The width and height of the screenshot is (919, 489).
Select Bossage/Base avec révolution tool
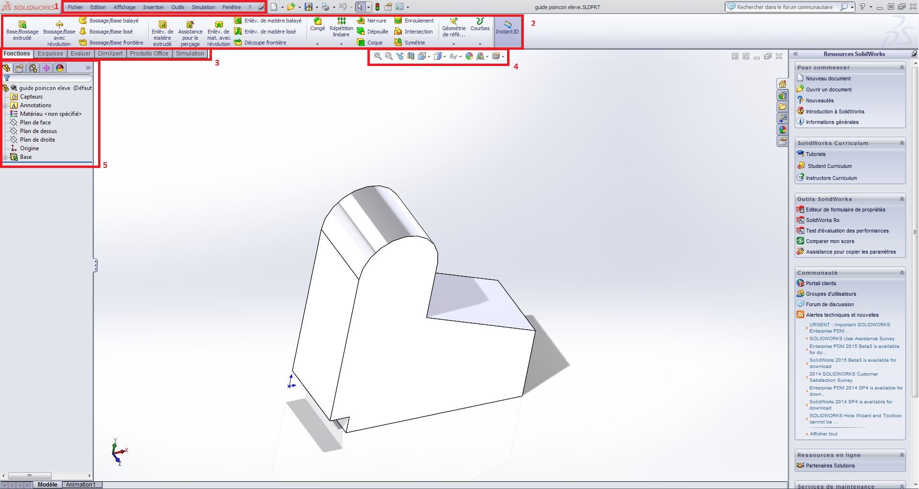pos(59,33)
